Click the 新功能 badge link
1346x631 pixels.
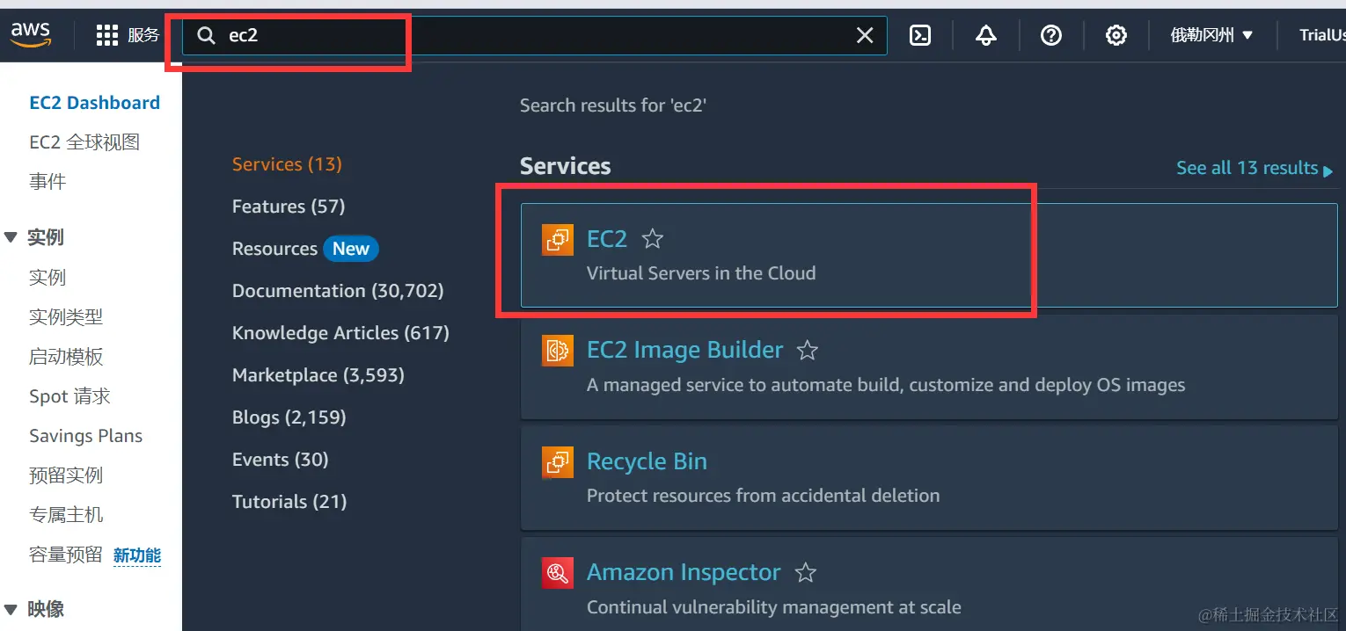(137, 555)
